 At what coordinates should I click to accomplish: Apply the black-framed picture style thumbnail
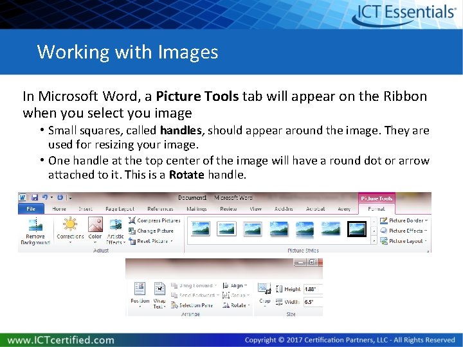(357, 229)
